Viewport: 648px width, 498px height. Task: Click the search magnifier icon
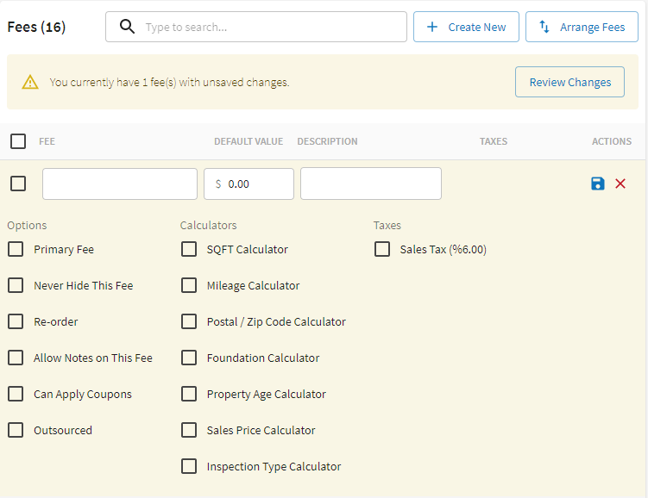coord(127,27)
